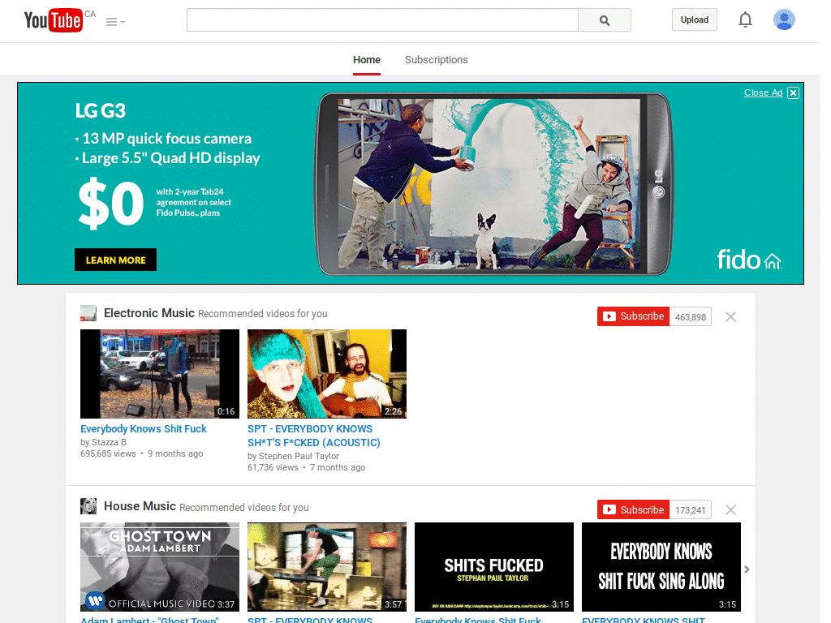Screen dimensions: 831x623
Task: Open the Stazza B channel name
Action: point(109,442)
